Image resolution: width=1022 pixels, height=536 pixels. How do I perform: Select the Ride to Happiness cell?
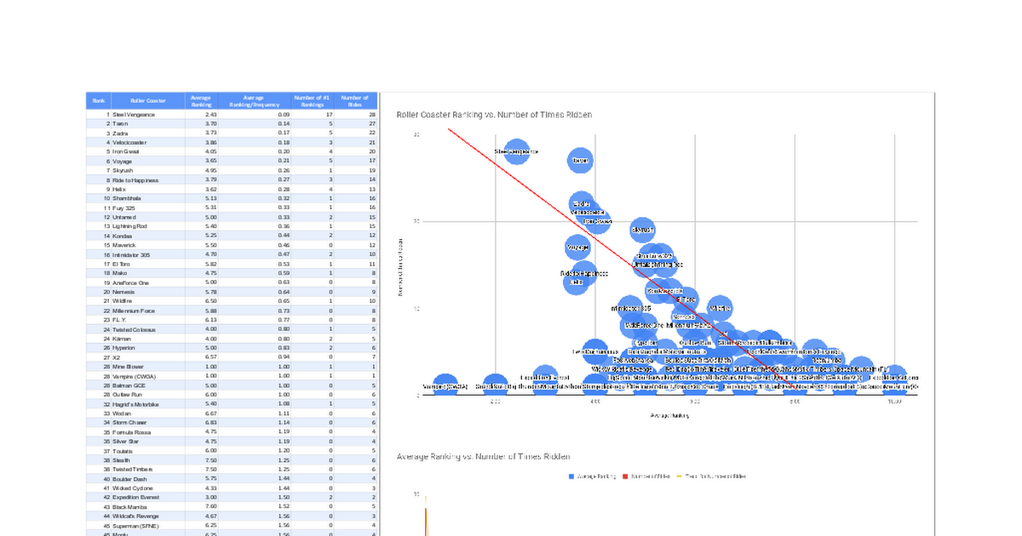tap(146, 180)
